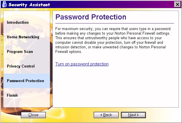The width and height of the screenshot is (182, 123).
Task: Turn on password protection via link
Action: coord(82,64)
